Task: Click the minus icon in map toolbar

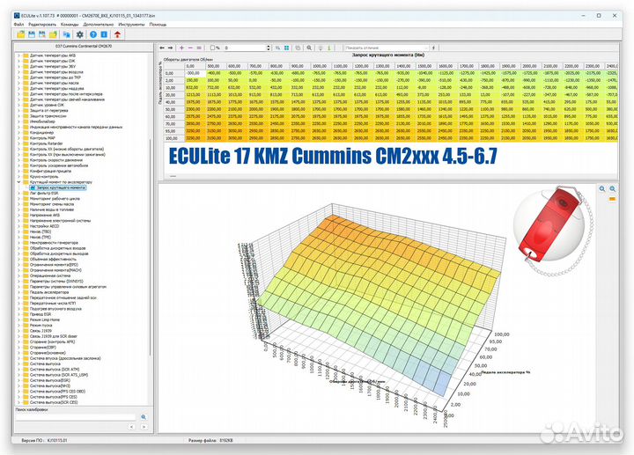Action: tap(190, 48)
